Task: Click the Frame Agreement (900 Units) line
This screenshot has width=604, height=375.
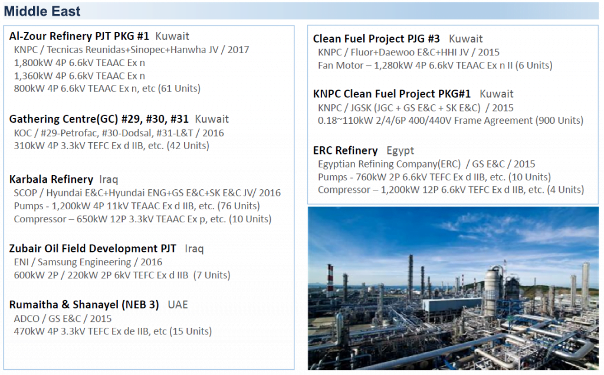Action: 450,120
